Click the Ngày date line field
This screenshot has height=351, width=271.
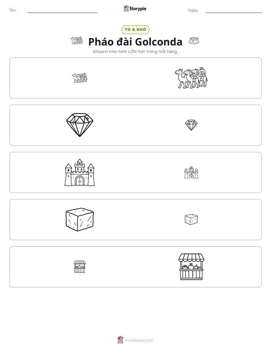(234, 10)
